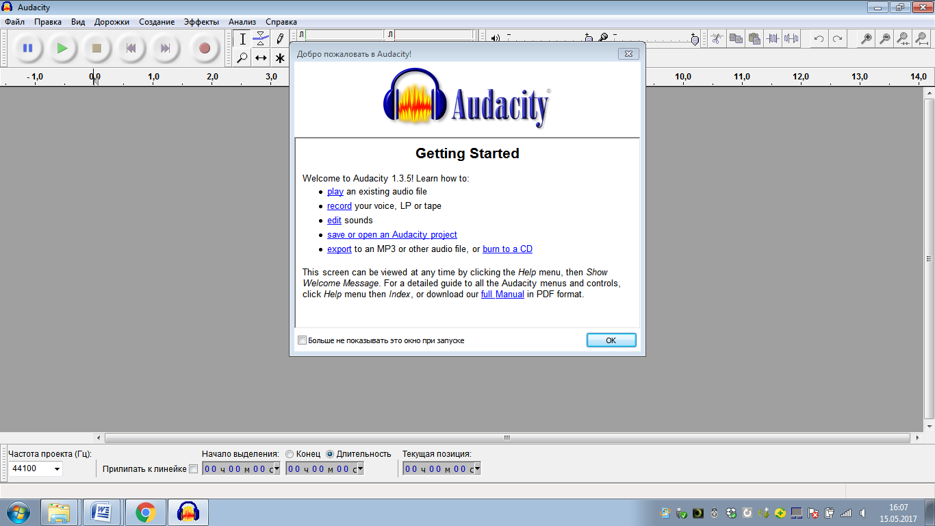Screen dimensions: 935x526
Task: Click the input microphone icon
Action: click(x=603, y=38)
